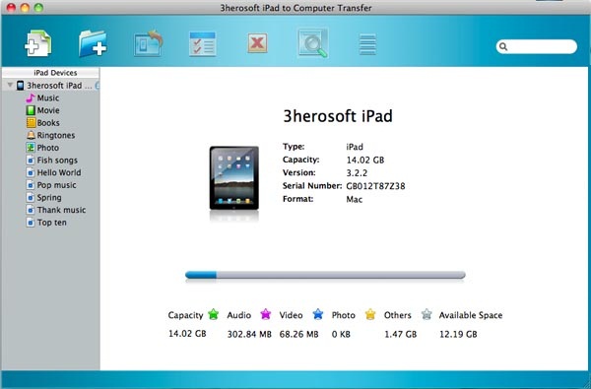This screenshot has width=591, height=389.
Task: Select the 3herosoft iPad device row
Action: (x=51, y=86)
